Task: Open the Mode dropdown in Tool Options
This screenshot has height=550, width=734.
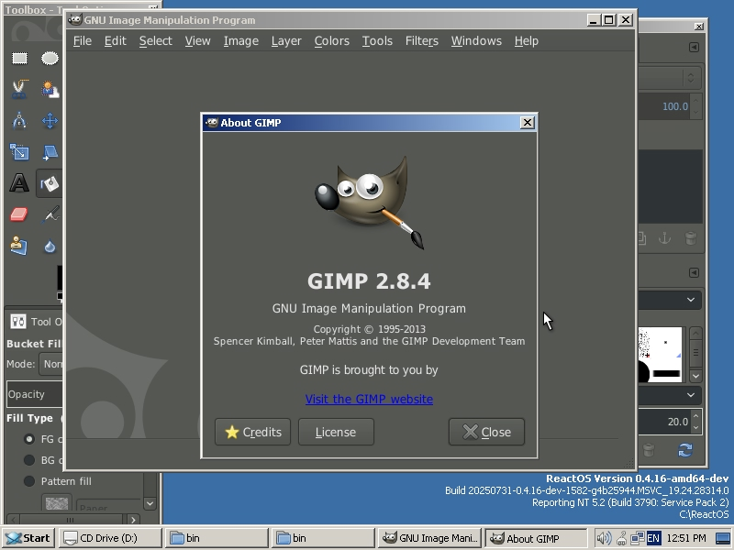Action: pos(53,364)
